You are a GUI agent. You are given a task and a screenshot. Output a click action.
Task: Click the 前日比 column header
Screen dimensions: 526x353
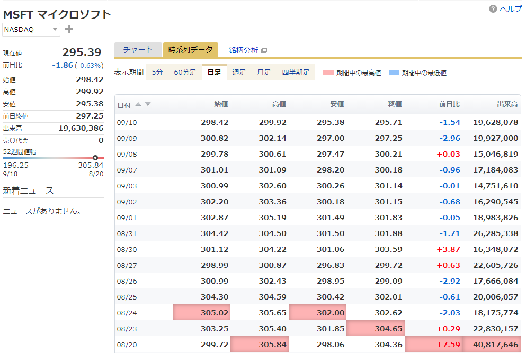point(450,104)
